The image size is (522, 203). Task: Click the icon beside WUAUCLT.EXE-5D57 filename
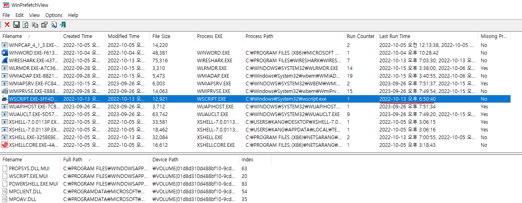pyautogui.click(x=5, y=114)
